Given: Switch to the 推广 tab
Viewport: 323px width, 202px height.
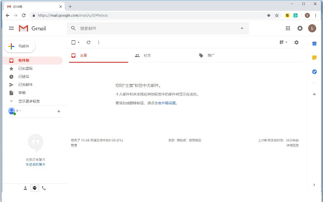Looking at the screenshot, I should [x=210, y=55].
